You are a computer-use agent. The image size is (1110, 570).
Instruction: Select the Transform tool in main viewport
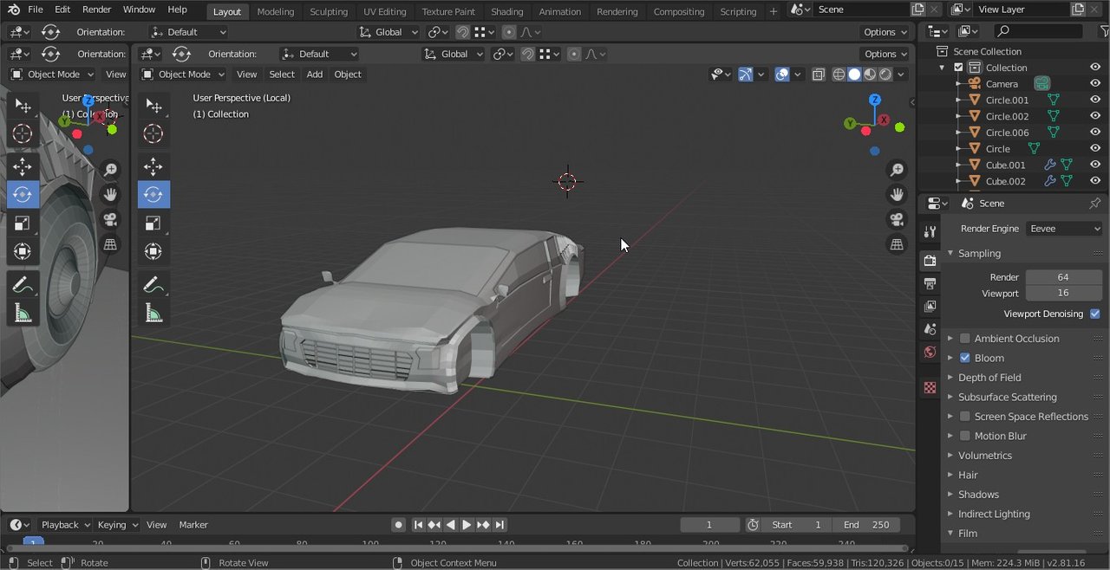[153, 251]
